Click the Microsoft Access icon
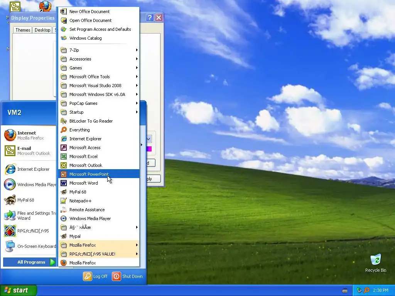395x296 pixels. 64,148
